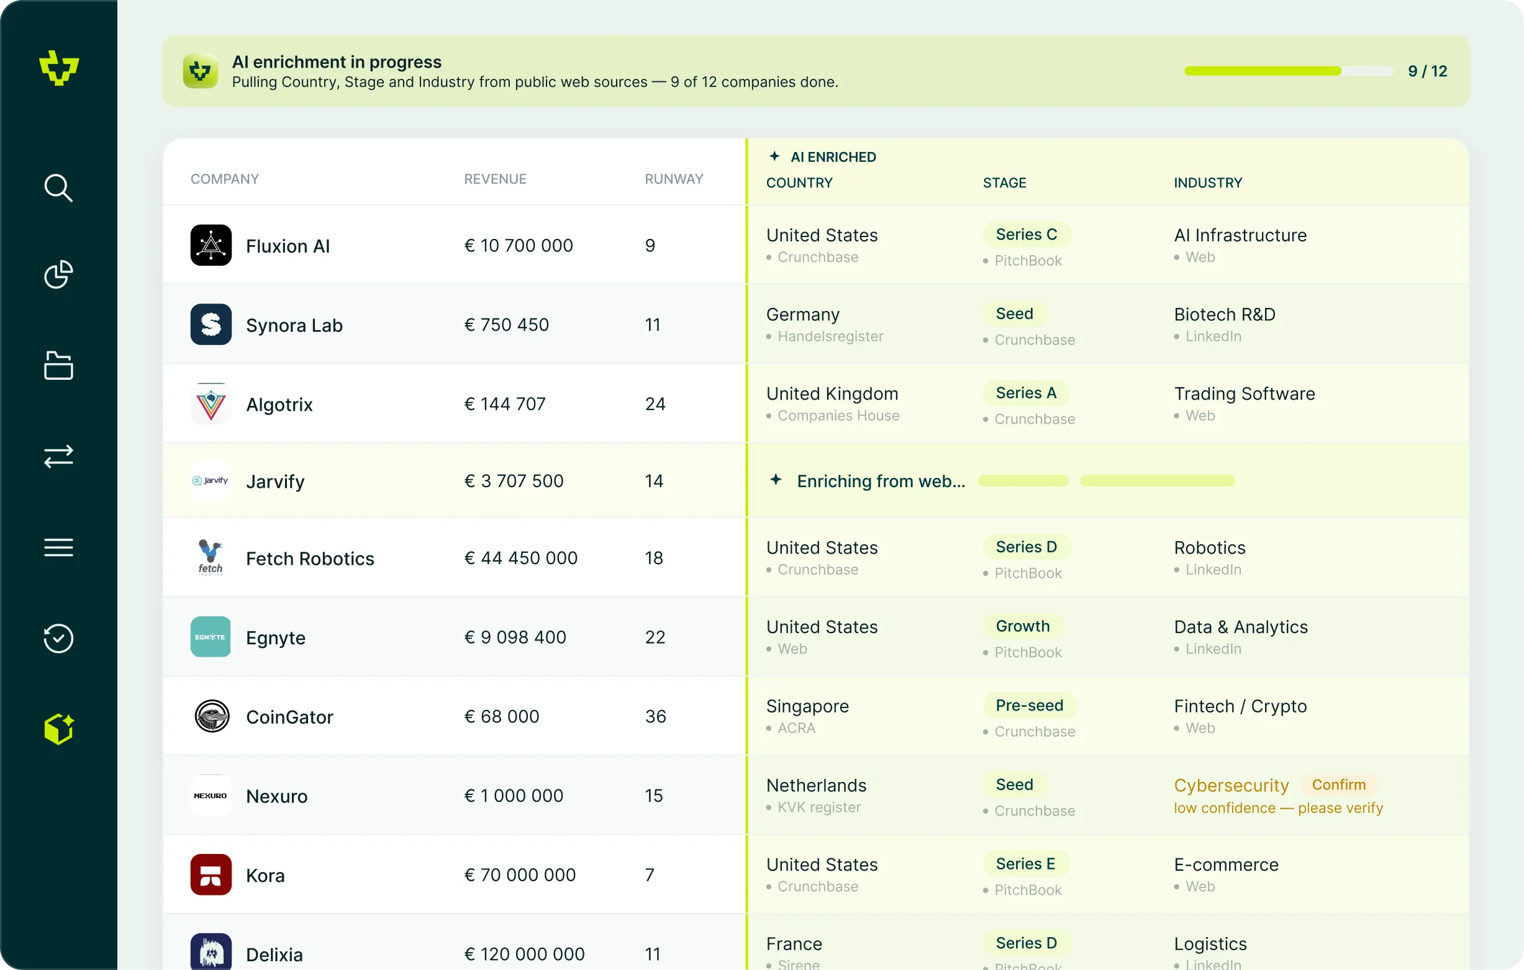Click the app logo in the sidebar
The width and height of the screenshot is (1524, 970).
(x=59, y=68)
